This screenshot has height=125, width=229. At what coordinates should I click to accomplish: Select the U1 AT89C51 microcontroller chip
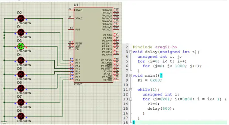pyautogui.click(x=94, y=45)
